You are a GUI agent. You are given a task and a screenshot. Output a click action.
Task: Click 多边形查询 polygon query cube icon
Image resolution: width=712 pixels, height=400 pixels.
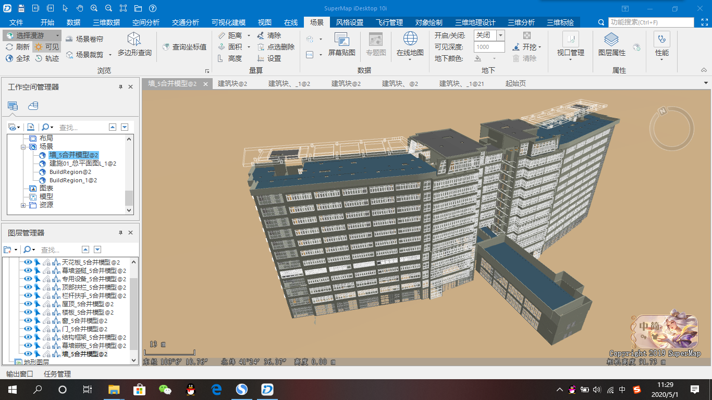coord(134,44)
